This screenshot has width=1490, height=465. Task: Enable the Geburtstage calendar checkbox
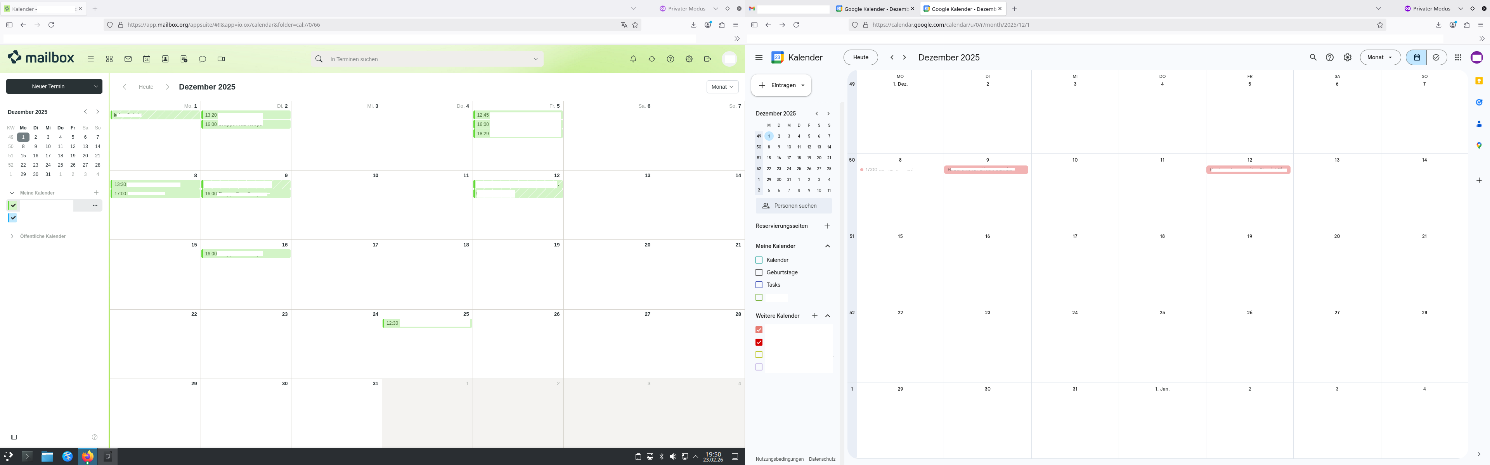[x=759, y=273]
